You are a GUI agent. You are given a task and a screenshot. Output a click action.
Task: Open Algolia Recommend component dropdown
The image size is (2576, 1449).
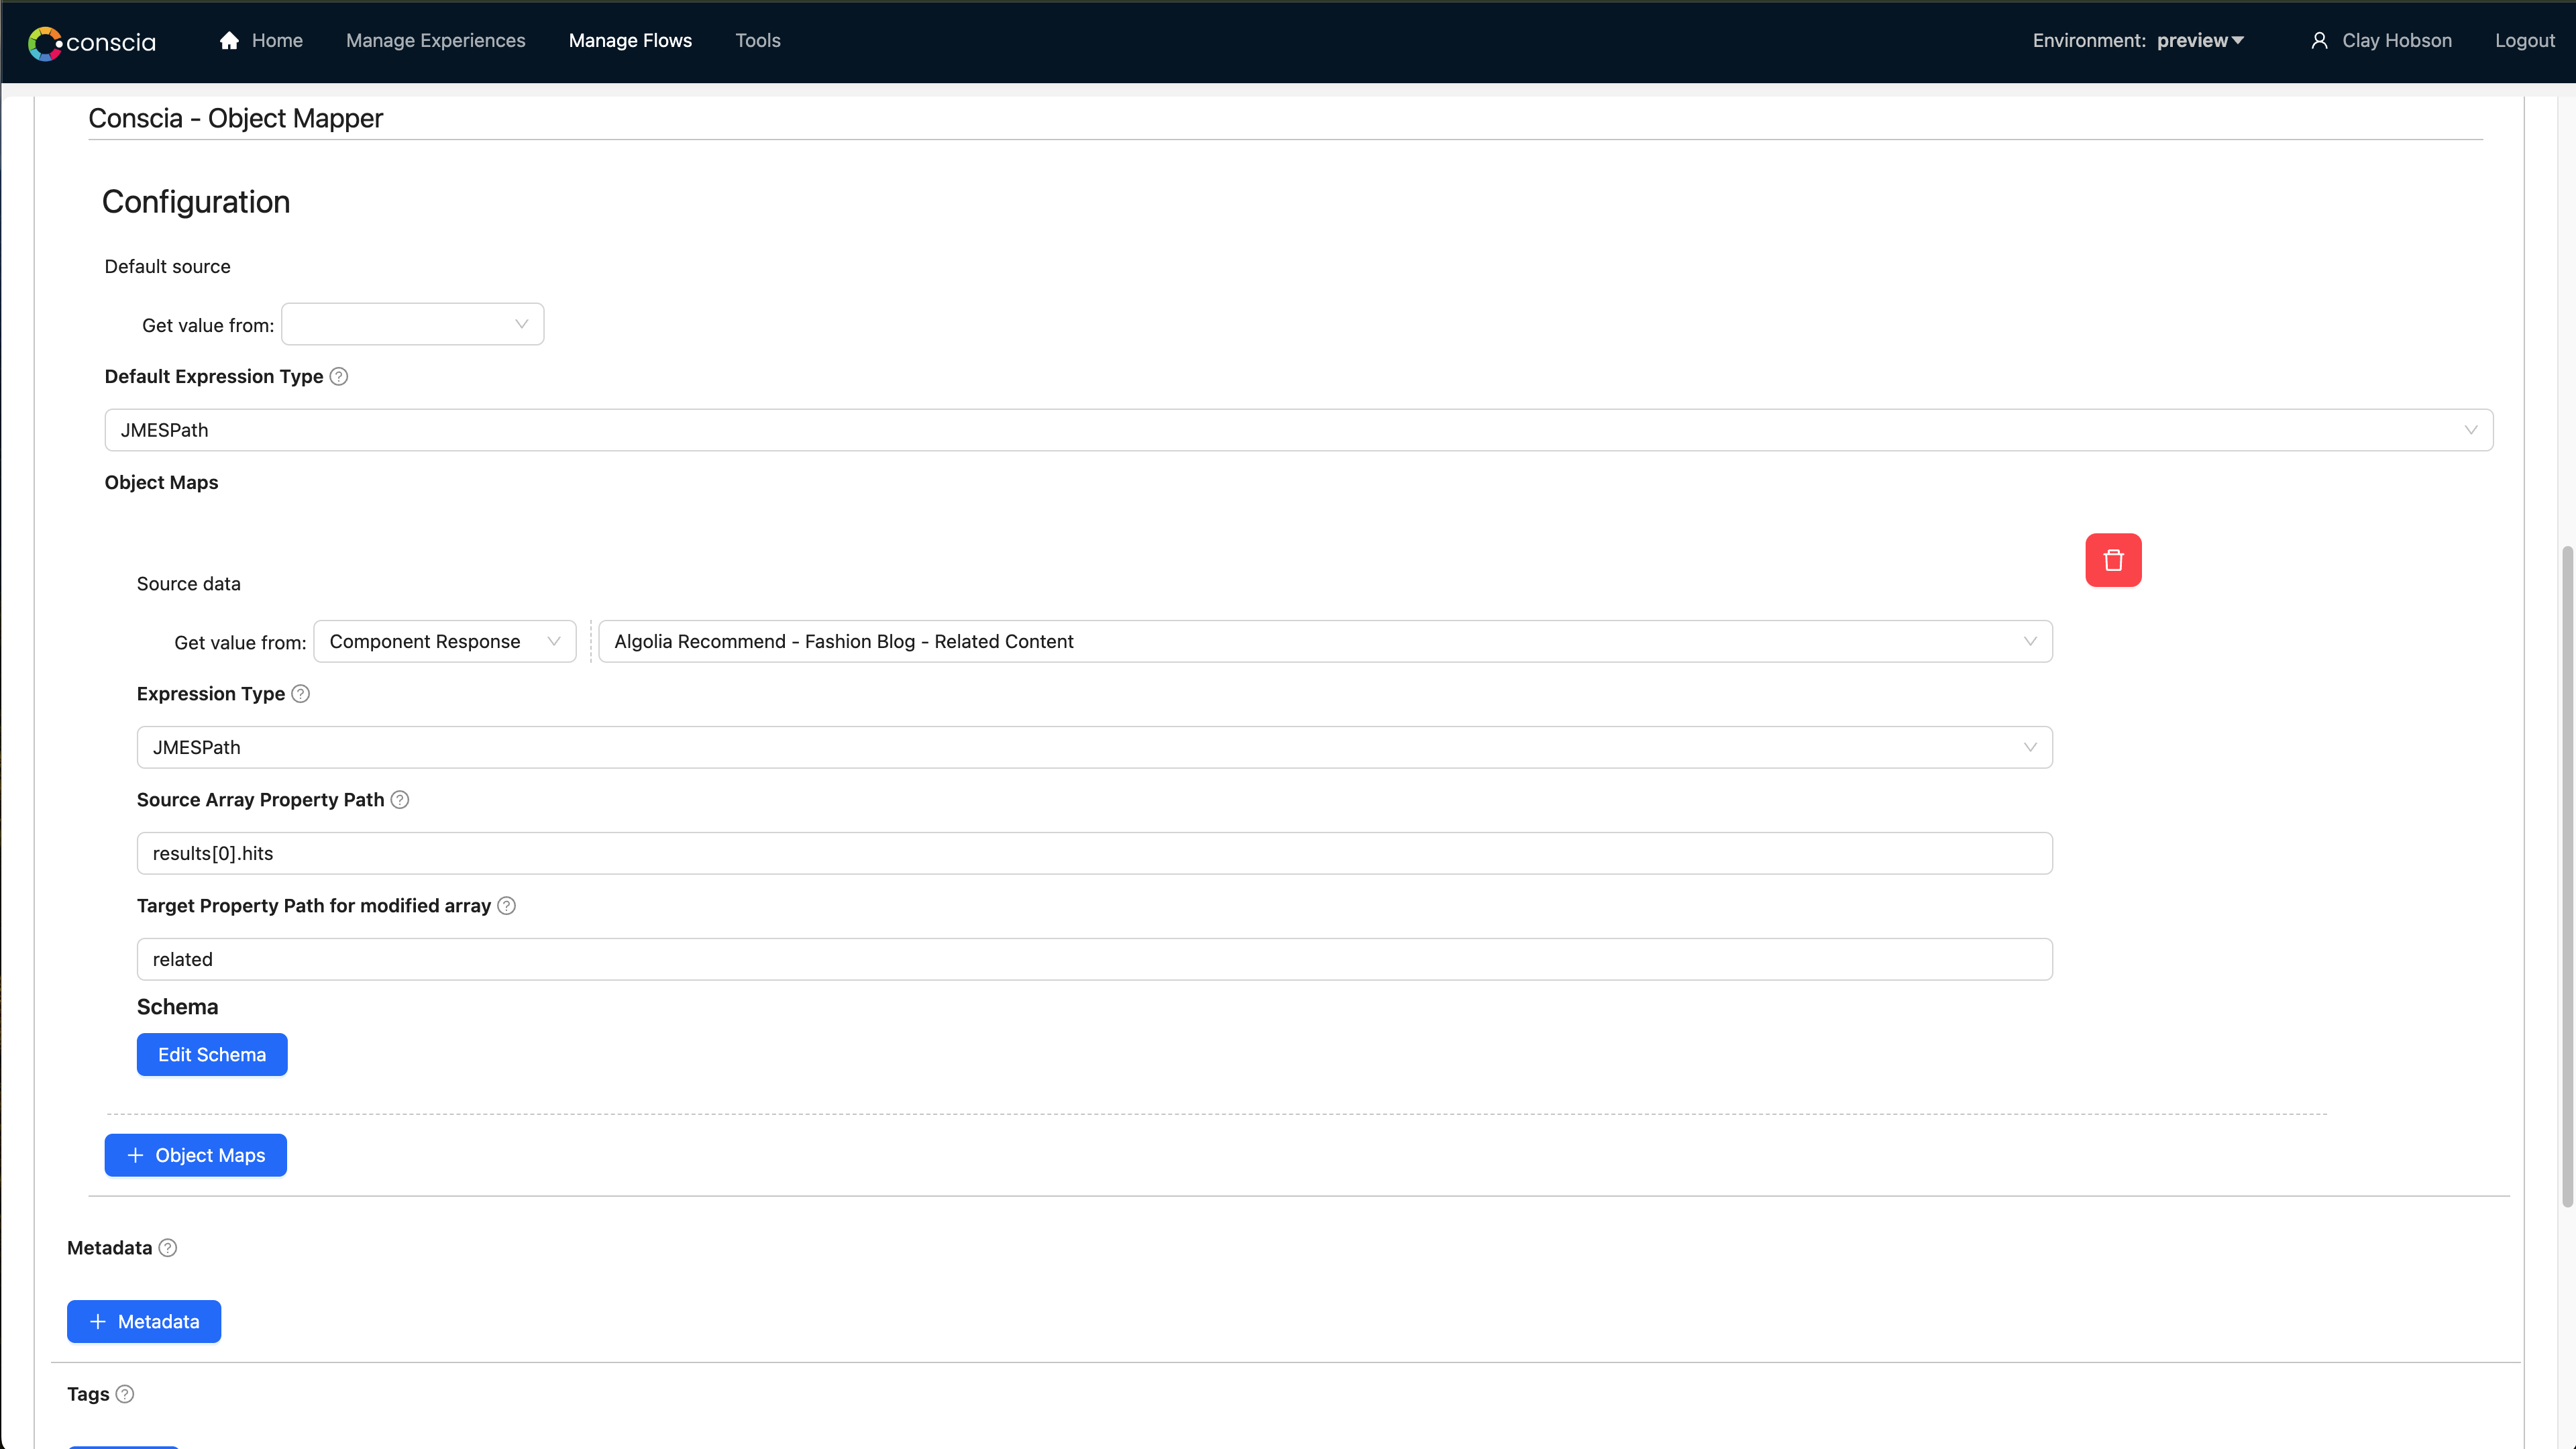coord(1325,641)
